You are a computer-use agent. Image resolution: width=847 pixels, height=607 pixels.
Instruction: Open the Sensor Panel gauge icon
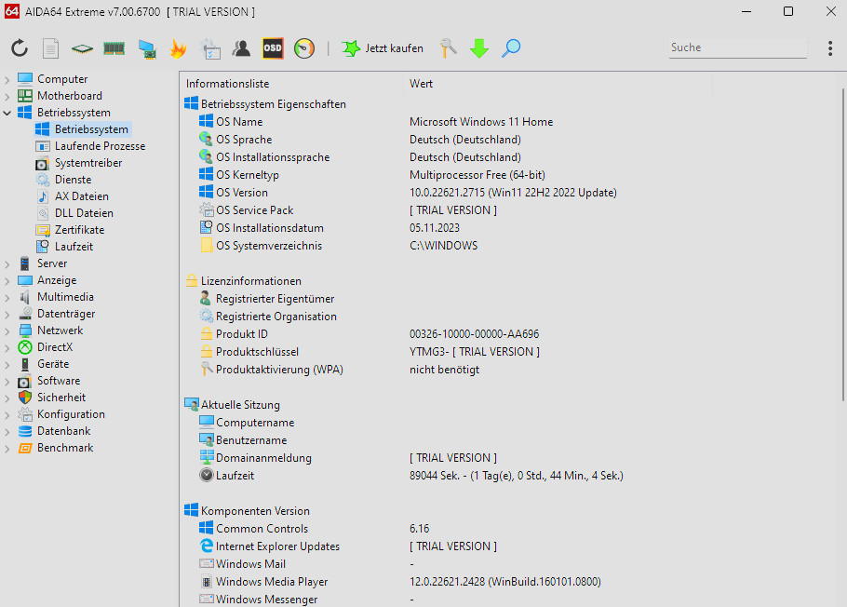tap(302, 47)
